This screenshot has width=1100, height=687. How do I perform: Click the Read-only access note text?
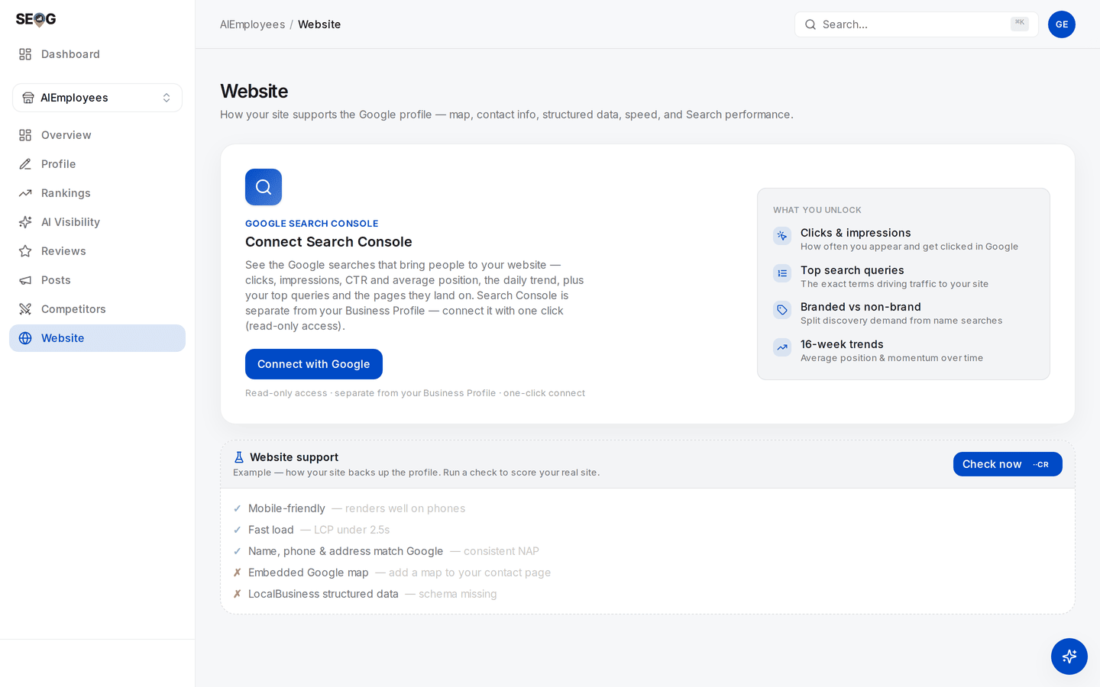pyautogui.click(x=415, y=393)
